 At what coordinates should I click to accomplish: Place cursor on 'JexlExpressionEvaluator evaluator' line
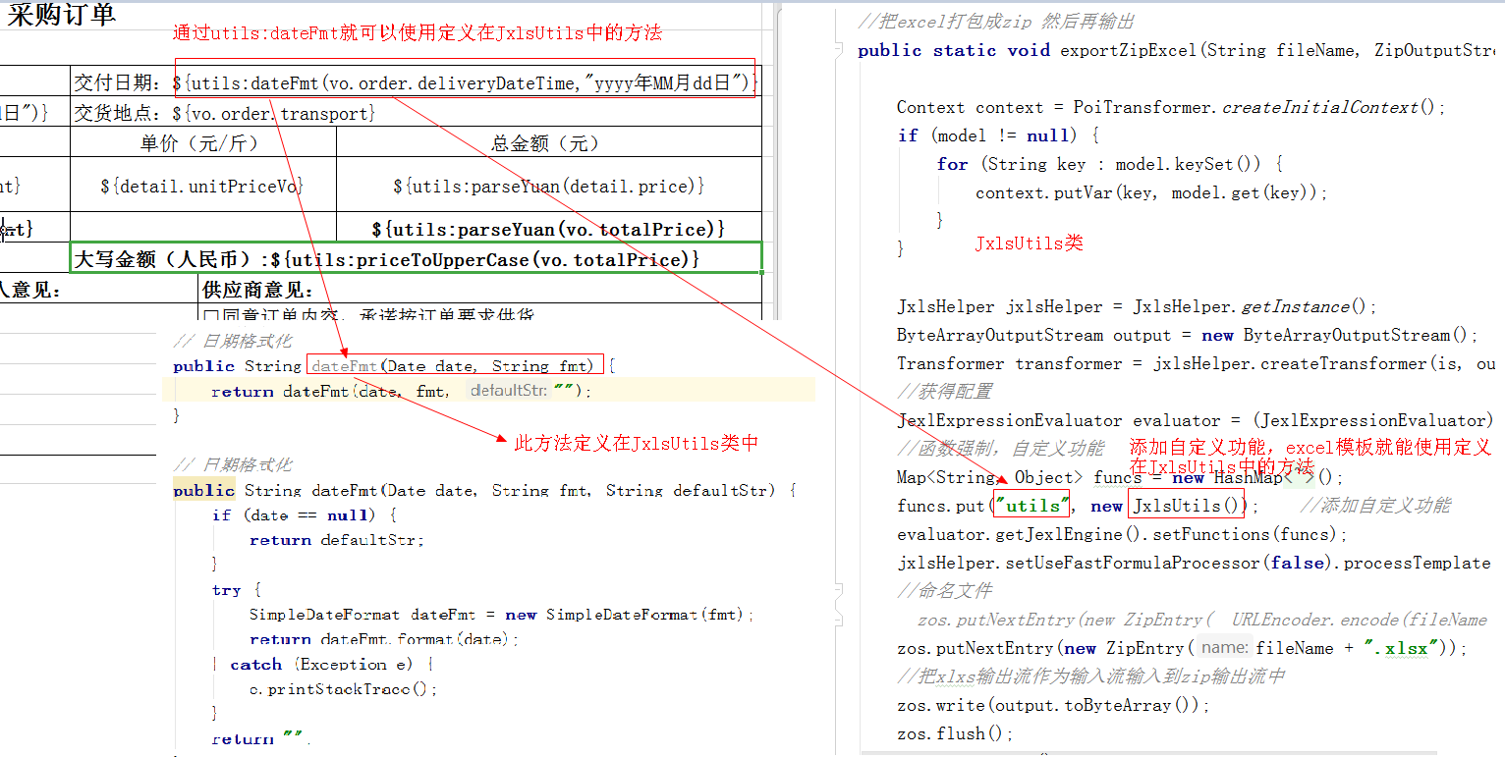click(1196, 420)
